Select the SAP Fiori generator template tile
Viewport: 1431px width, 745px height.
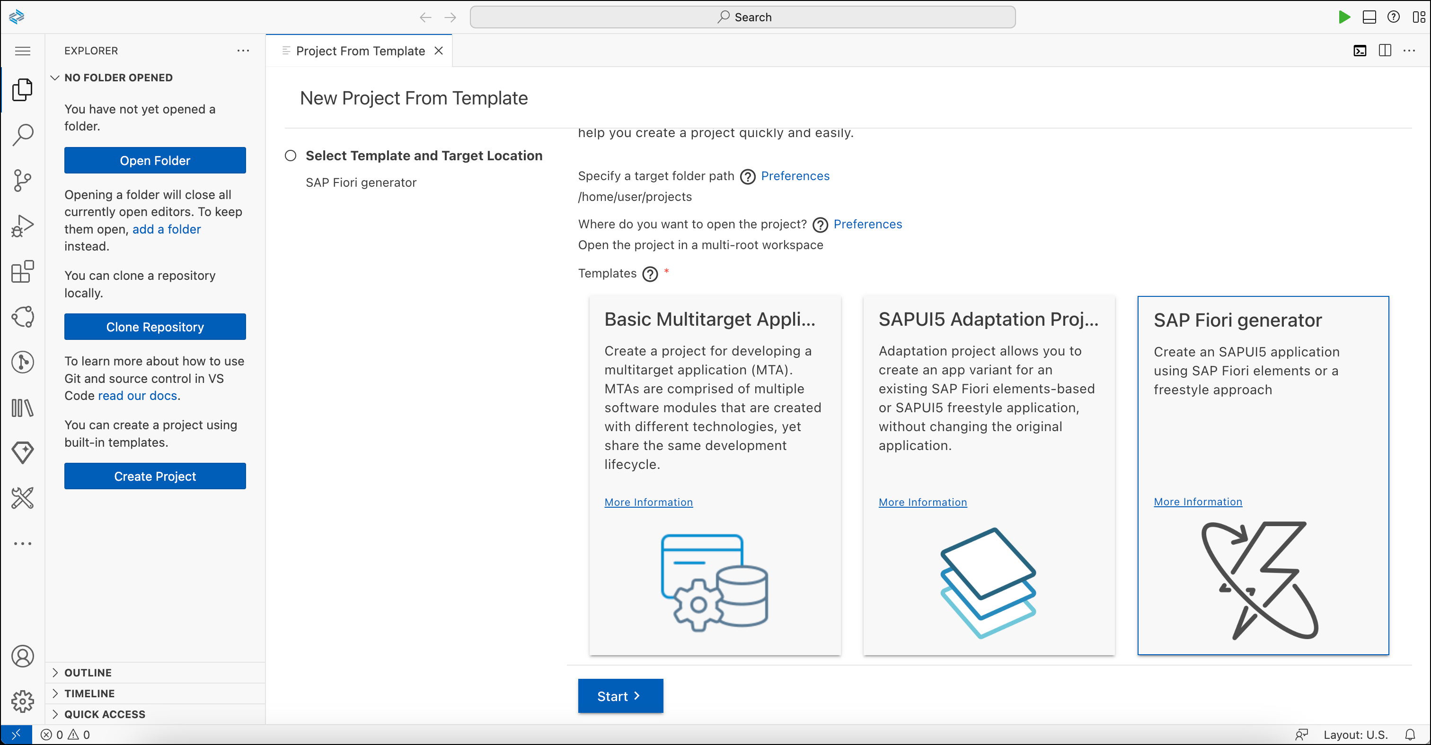pyautogui.click(x=1263, y=388)
